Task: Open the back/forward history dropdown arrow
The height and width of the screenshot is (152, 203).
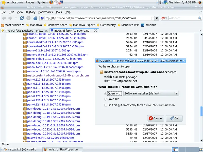Action: coord(16,18)
